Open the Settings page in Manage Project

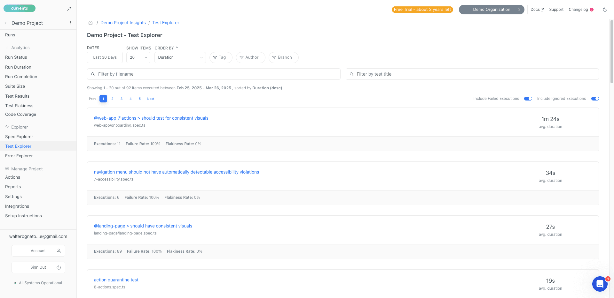point(13,197)
